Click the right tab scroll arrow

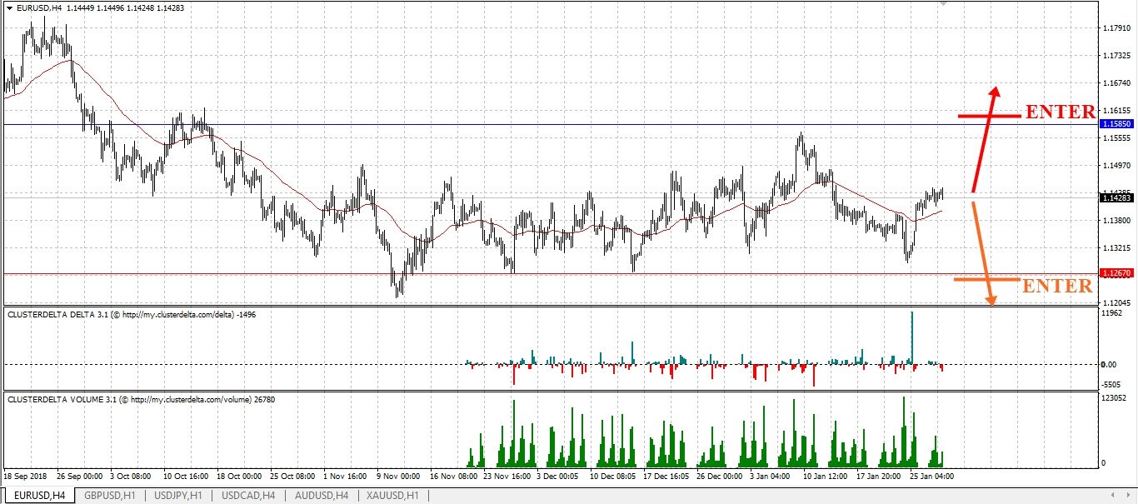[1128, 496]
